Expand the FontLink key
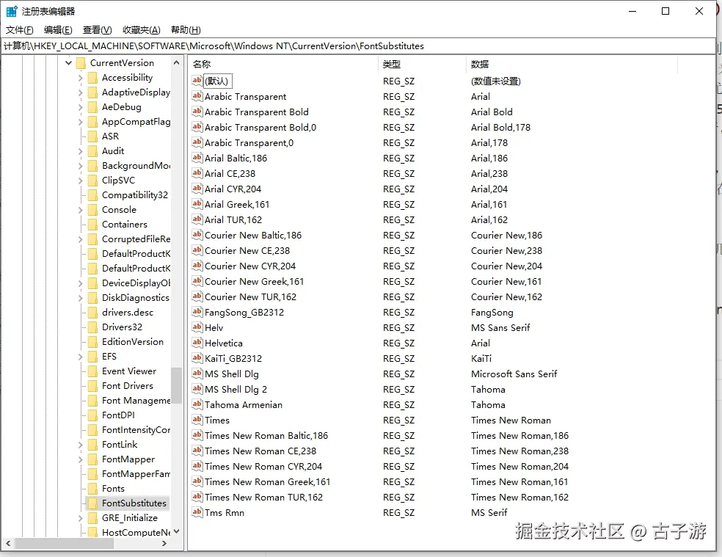This screenshot has height=557, width=722. tap(80, 445)
